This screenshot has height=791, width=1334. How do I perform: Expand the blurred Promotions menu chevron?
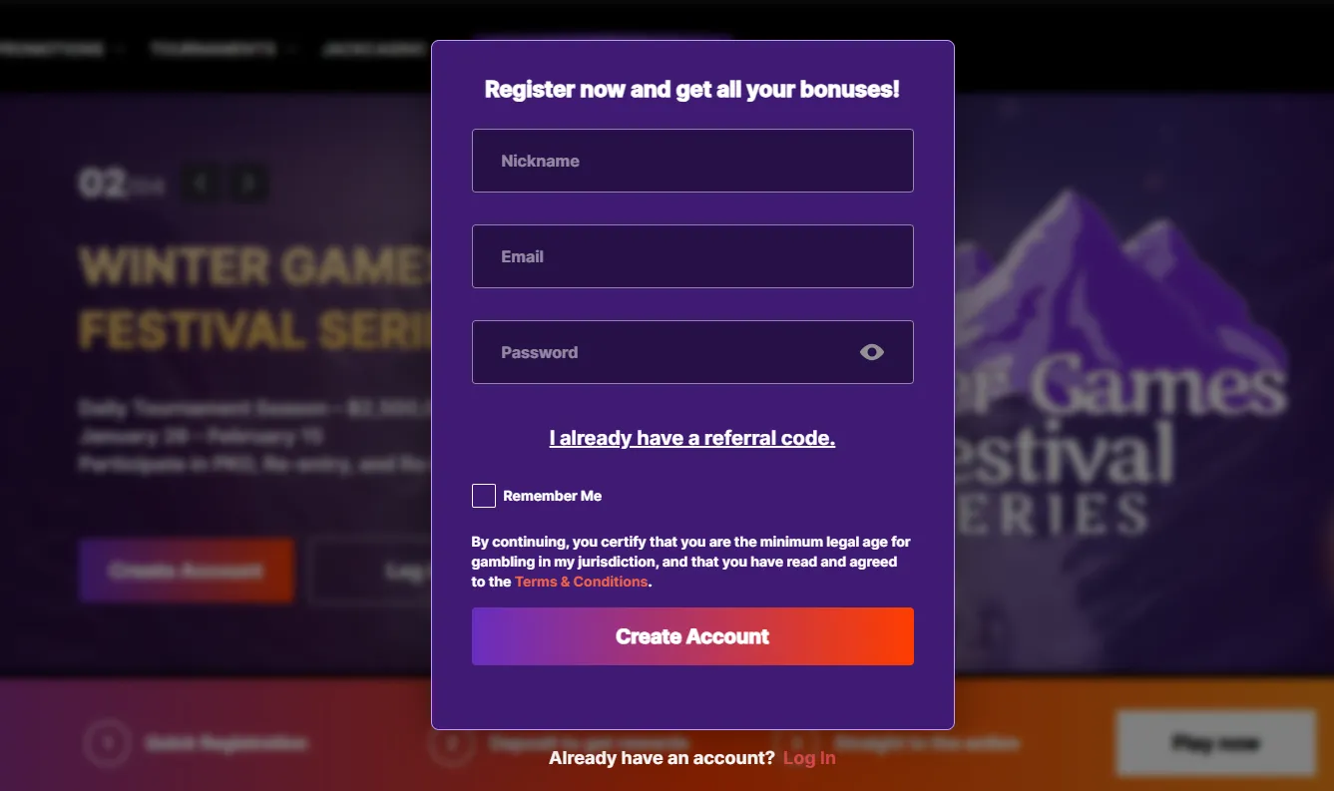[120, 48]
